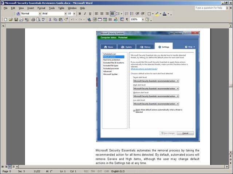Image resolution: width=233 pixels, height=174 pixels.
Task: Open the Window menu
Action: coord(72,8)
